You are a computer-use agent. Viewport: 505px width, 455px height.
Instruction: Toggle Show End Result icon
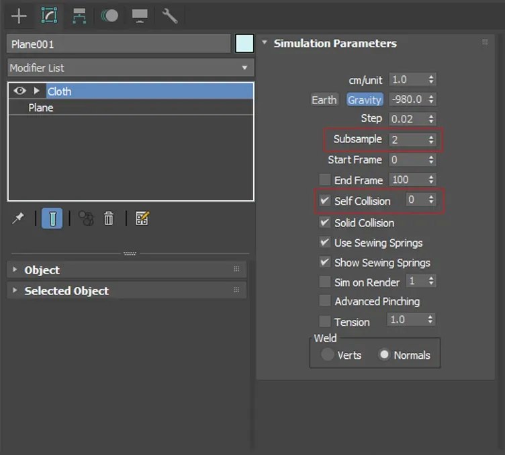pyautogui.click(x=52, y=218)
